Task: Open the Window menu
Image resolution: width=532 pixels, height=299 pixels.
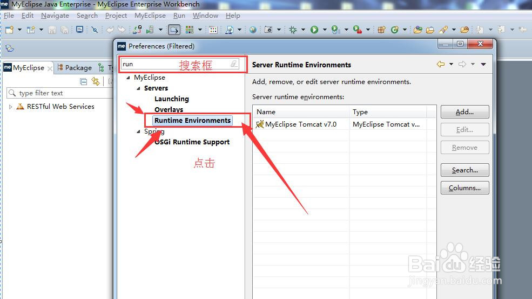Action: 205,16
